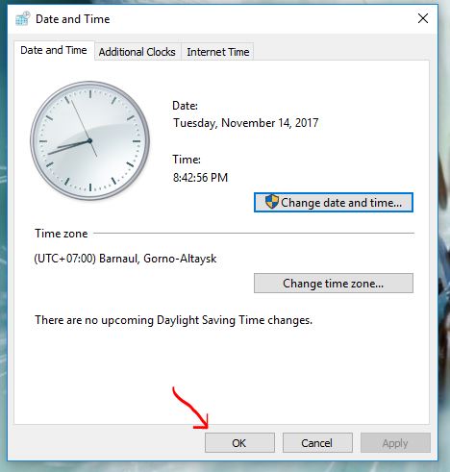Click the greyed-out Apply button
The height and width of the screenshot is (472, 450).
(x=395, y=443)
